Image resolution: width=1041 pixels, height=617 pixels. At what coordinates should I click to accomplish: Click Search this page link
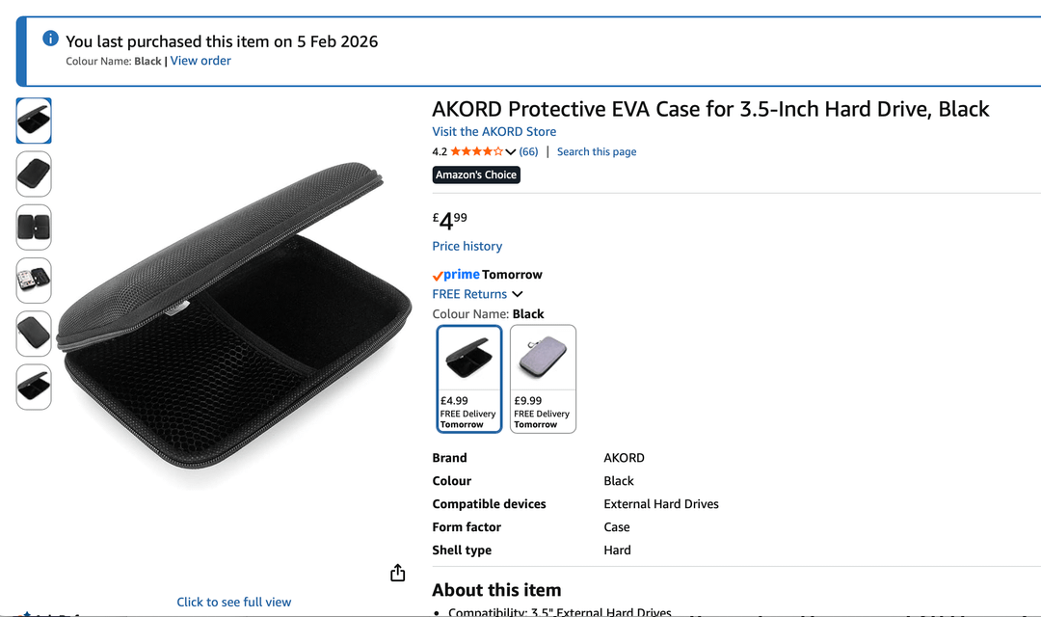(597, 151)
